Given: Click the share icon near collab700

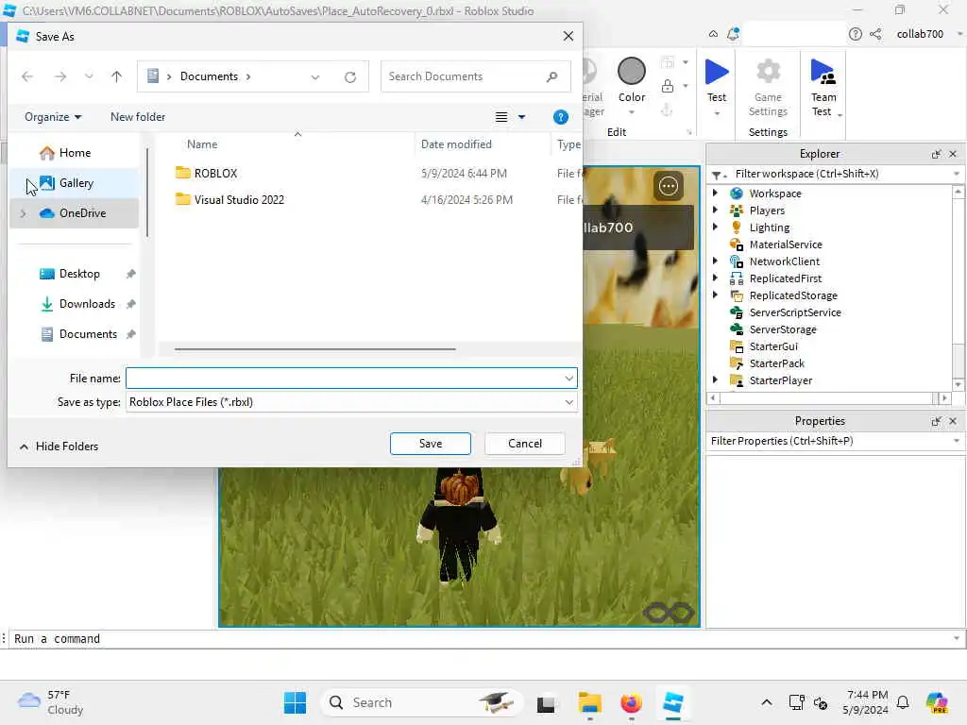Looking at the screenshot, I should (x=875, y=34).
